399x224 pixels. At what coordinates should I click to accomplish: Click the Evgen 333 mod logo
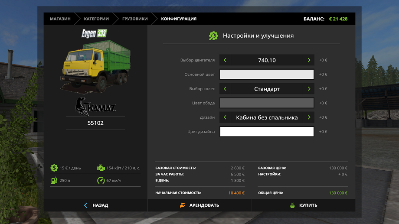click(x=95, y=33)
